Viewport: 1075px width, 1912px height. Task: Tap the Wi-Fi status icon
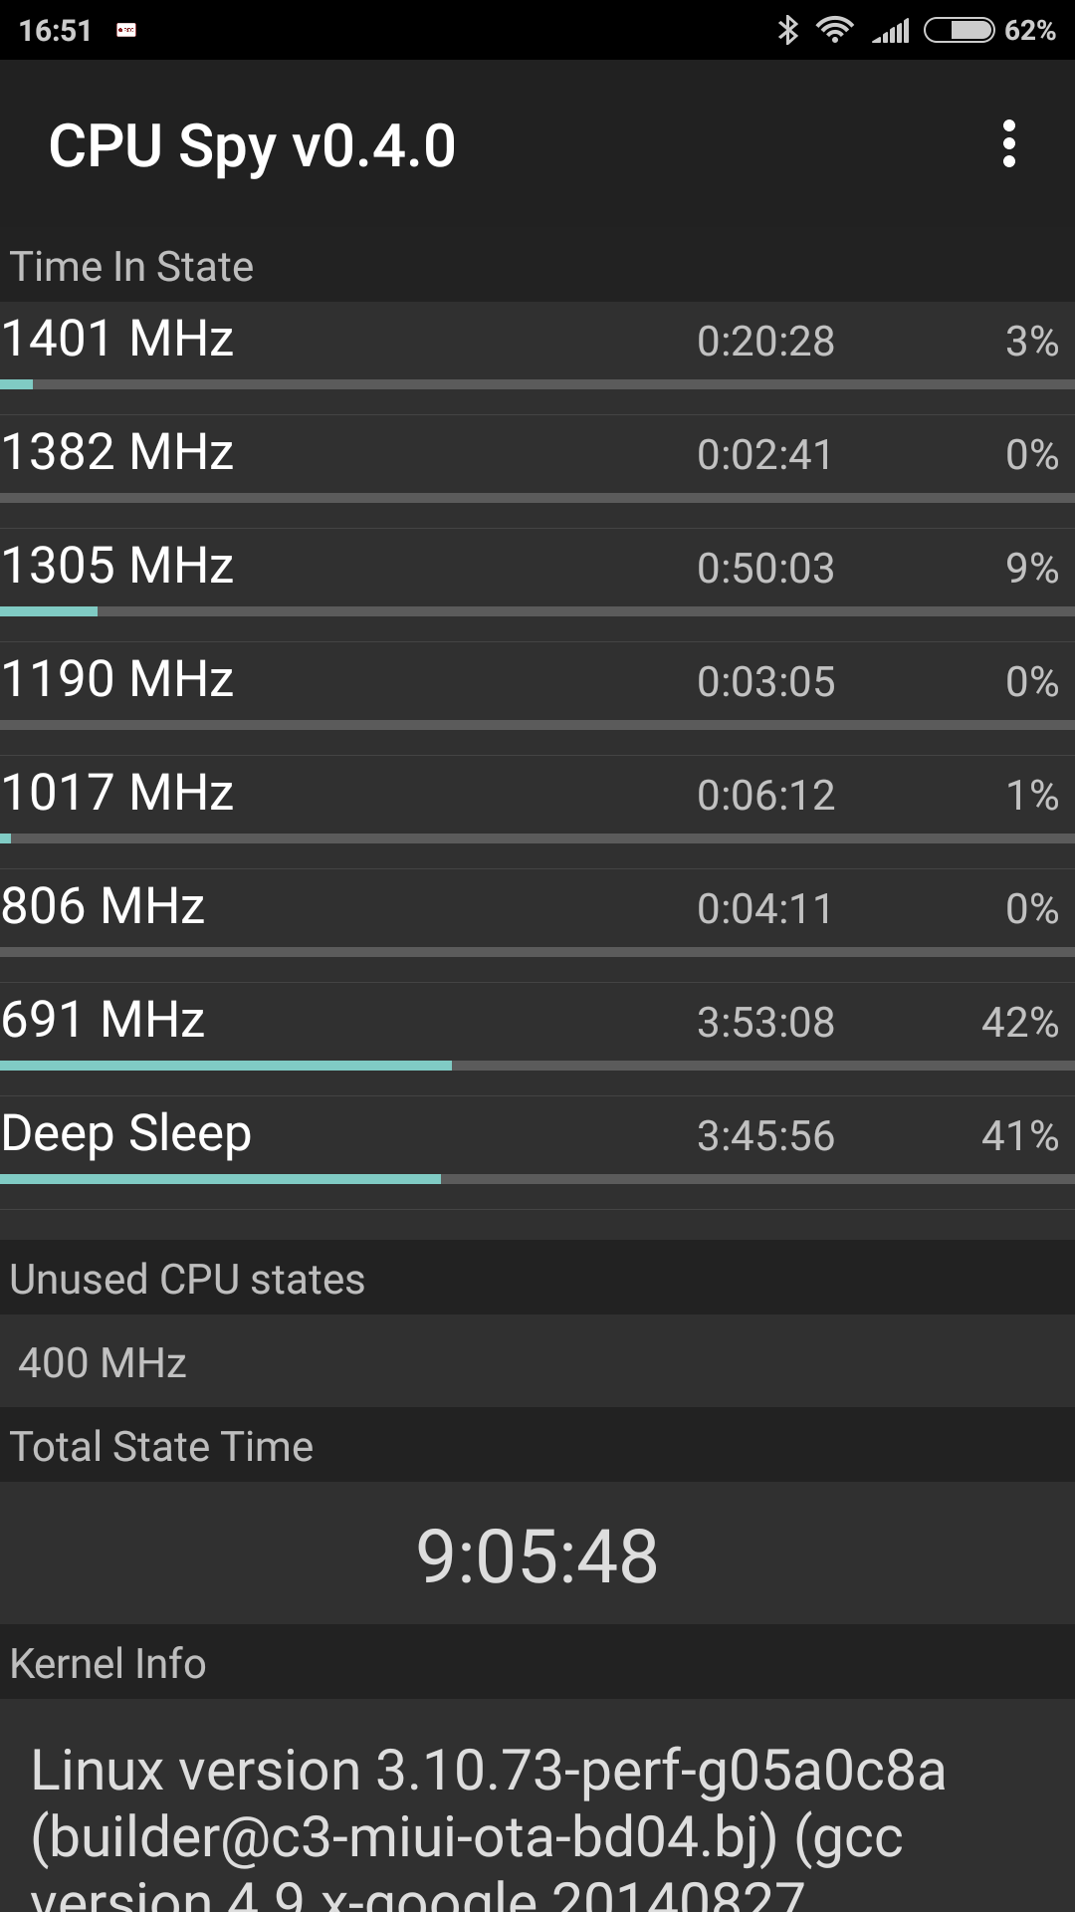click(x=834, y=30)
